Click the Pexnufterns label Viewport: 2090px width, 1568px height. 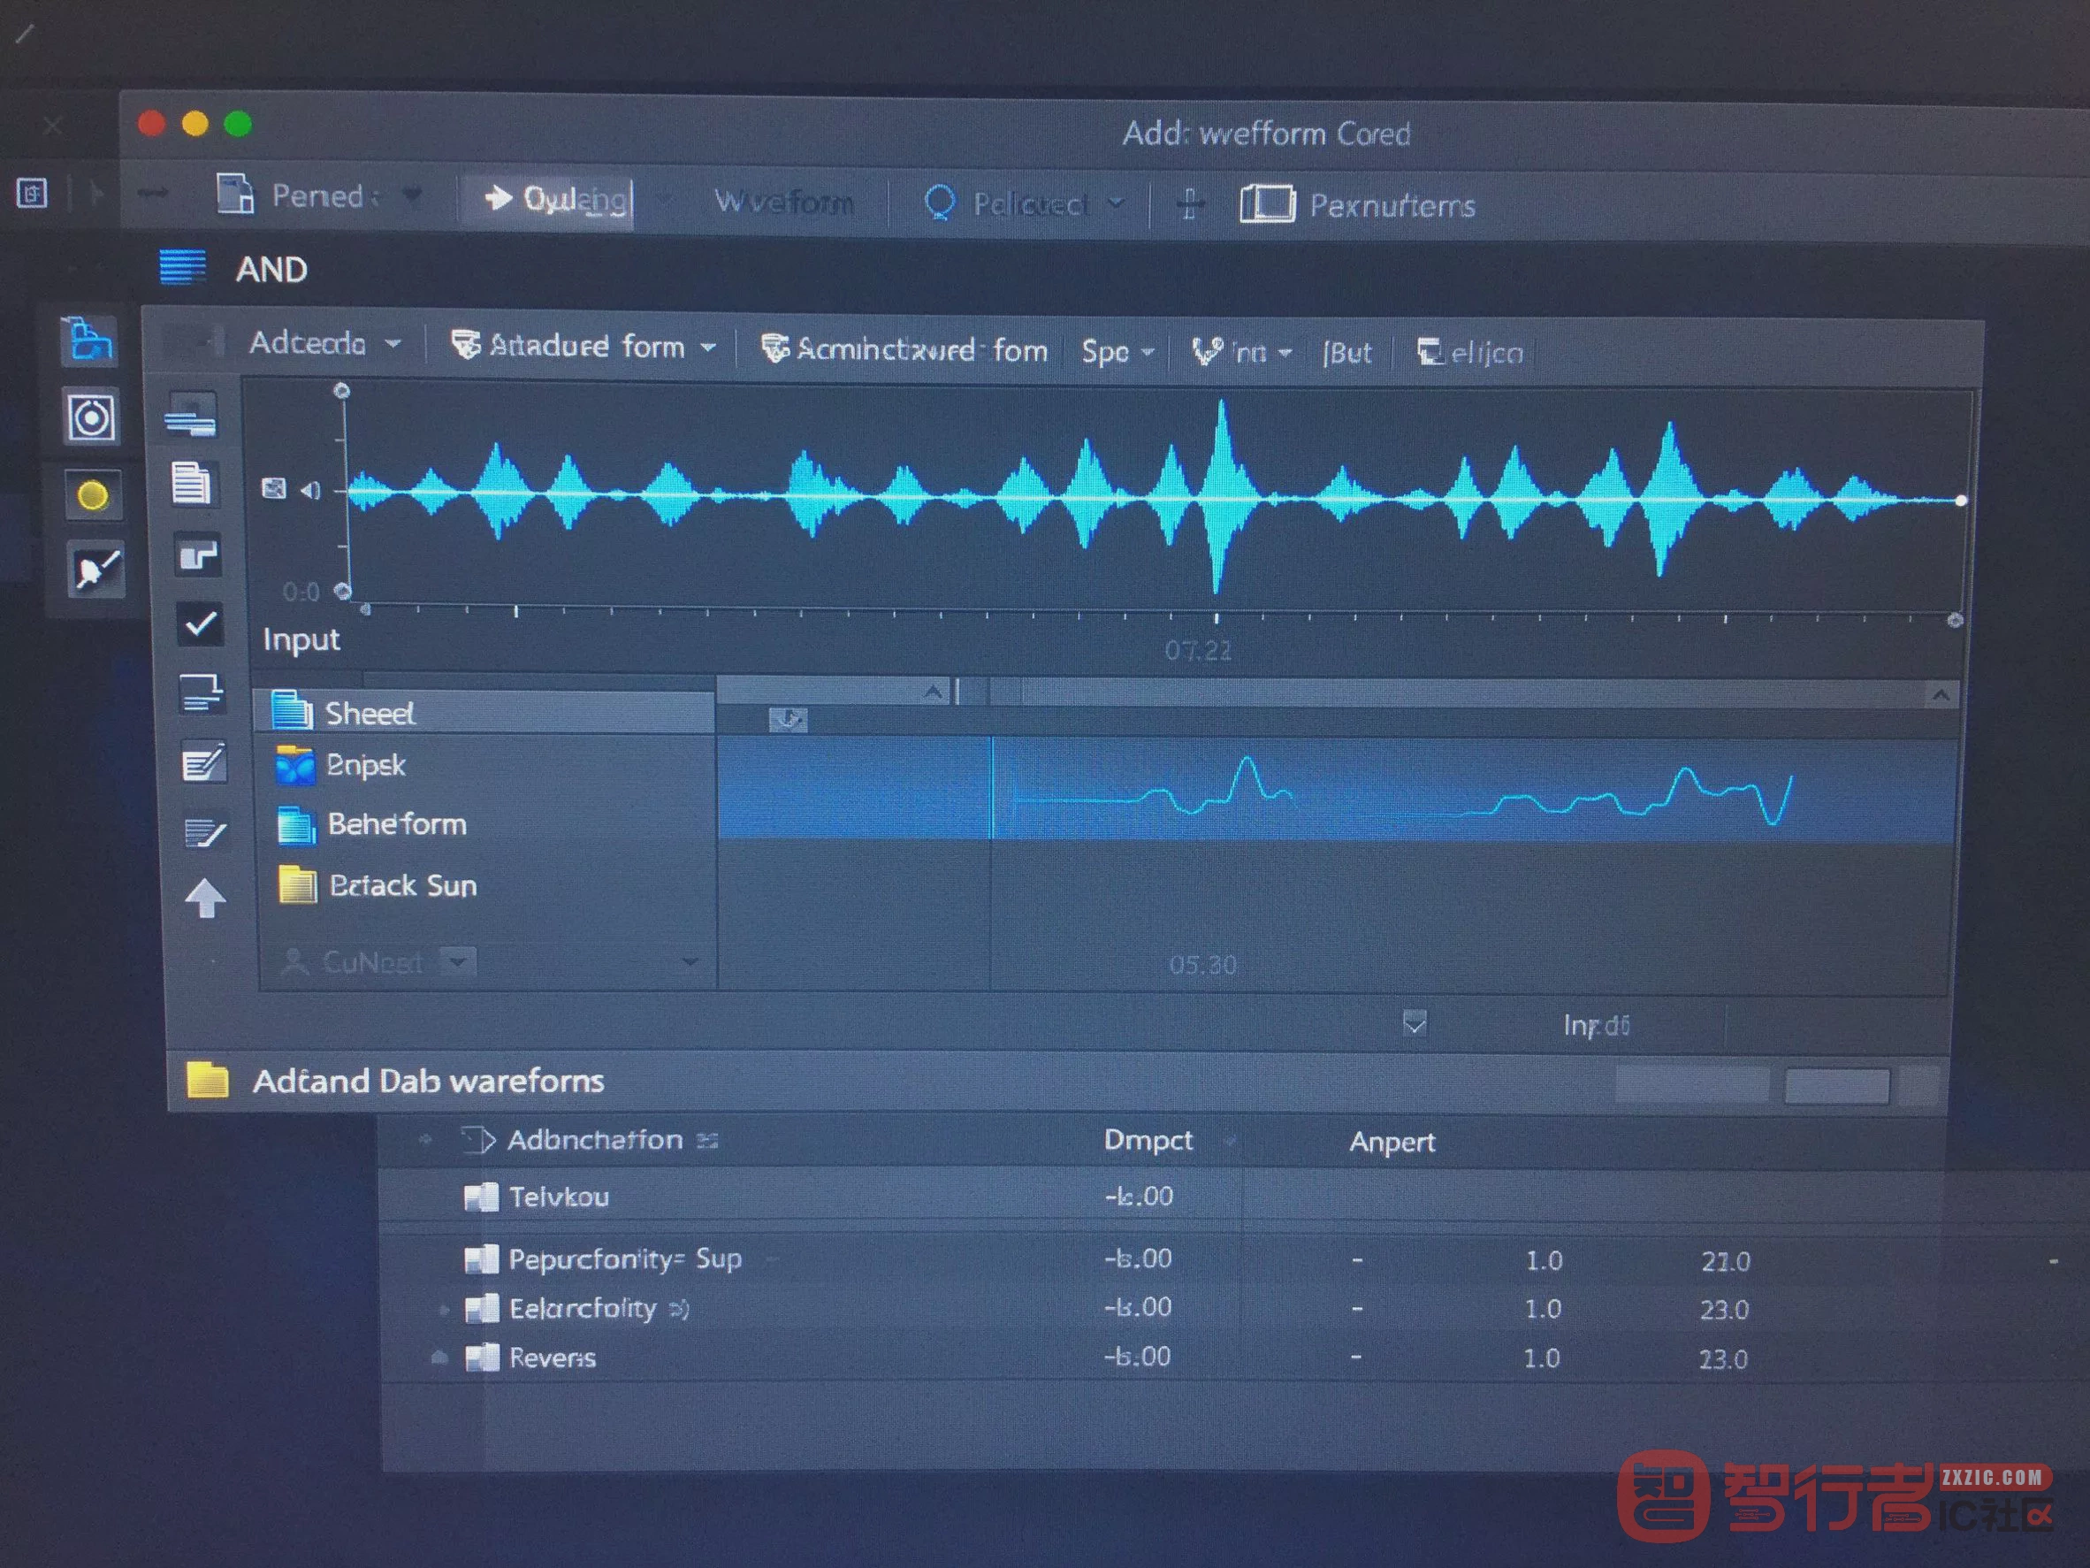pos(1392,205)
